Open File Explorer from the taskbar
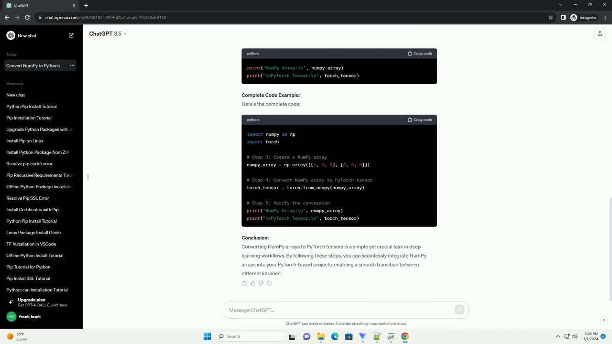 321,336
